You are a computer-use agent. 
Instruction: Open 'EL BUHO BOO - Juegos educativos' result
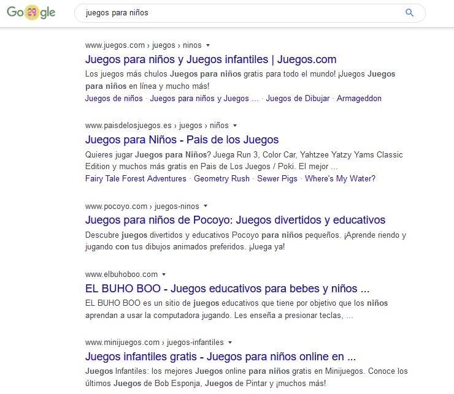point(227,289)
